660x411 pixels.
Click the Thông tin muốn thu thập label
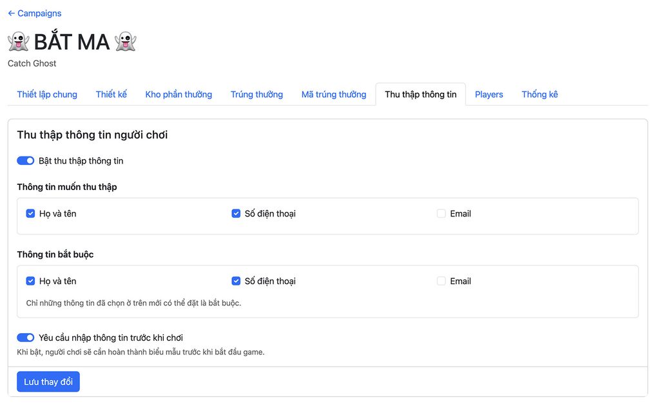[x=67, y=187]
